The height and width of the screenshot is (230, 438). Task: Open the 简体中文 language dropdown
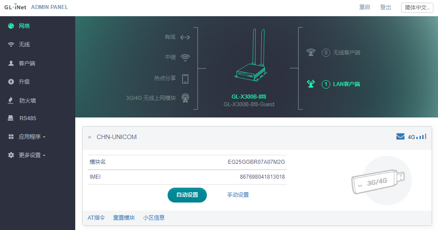(x=417, y=8)
